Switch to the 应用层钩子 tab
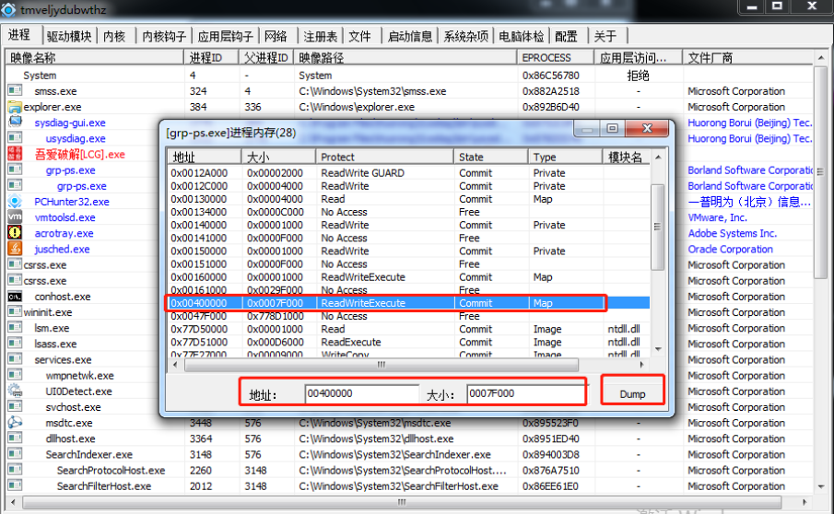Image resolution: width=834 pixels, height=514 pixels. (225, 36)
